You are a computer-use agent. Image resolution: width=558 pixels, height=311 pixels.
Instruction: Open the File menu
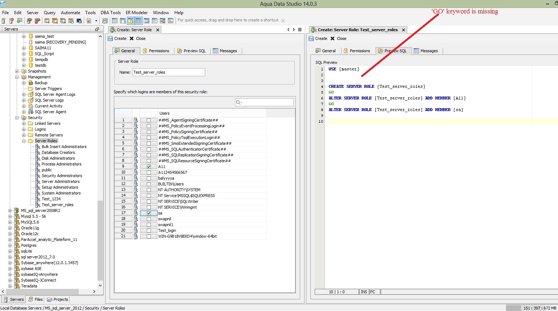5,12
